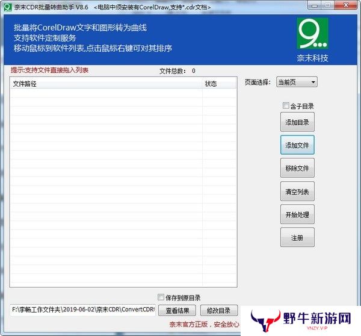361x336 pixels.
Task: Click the 支持软件定制服务 banner line
Action: click(x=45, y=38)
